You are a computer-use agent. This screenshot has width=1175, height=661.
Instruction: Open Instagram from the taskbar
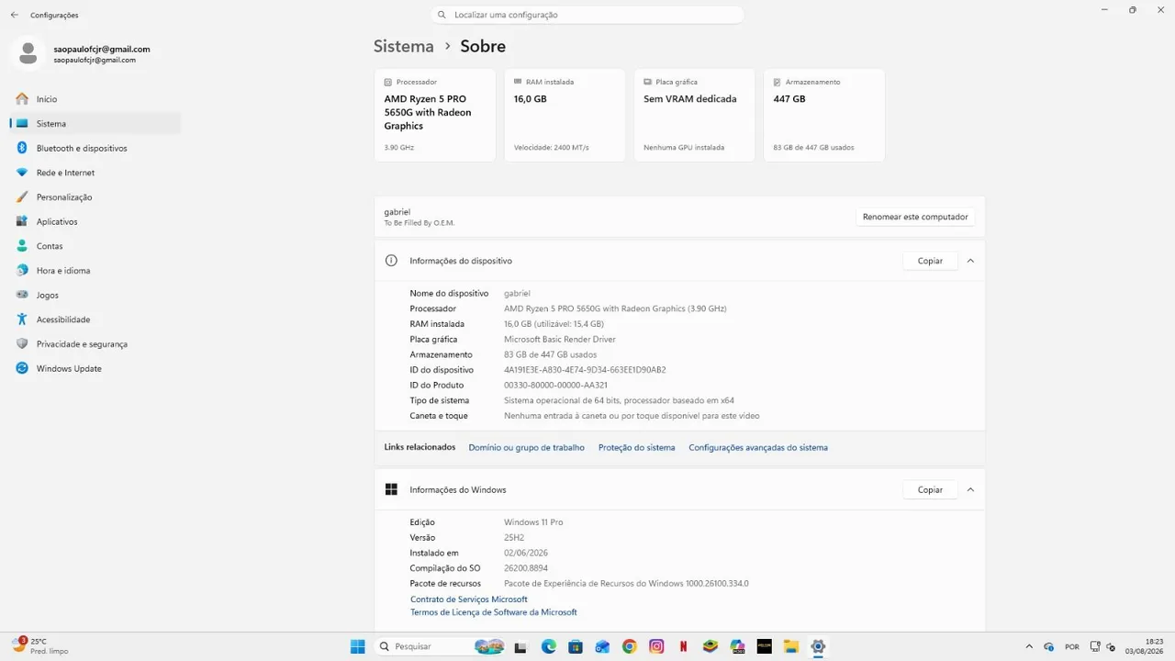click(656, 646)
